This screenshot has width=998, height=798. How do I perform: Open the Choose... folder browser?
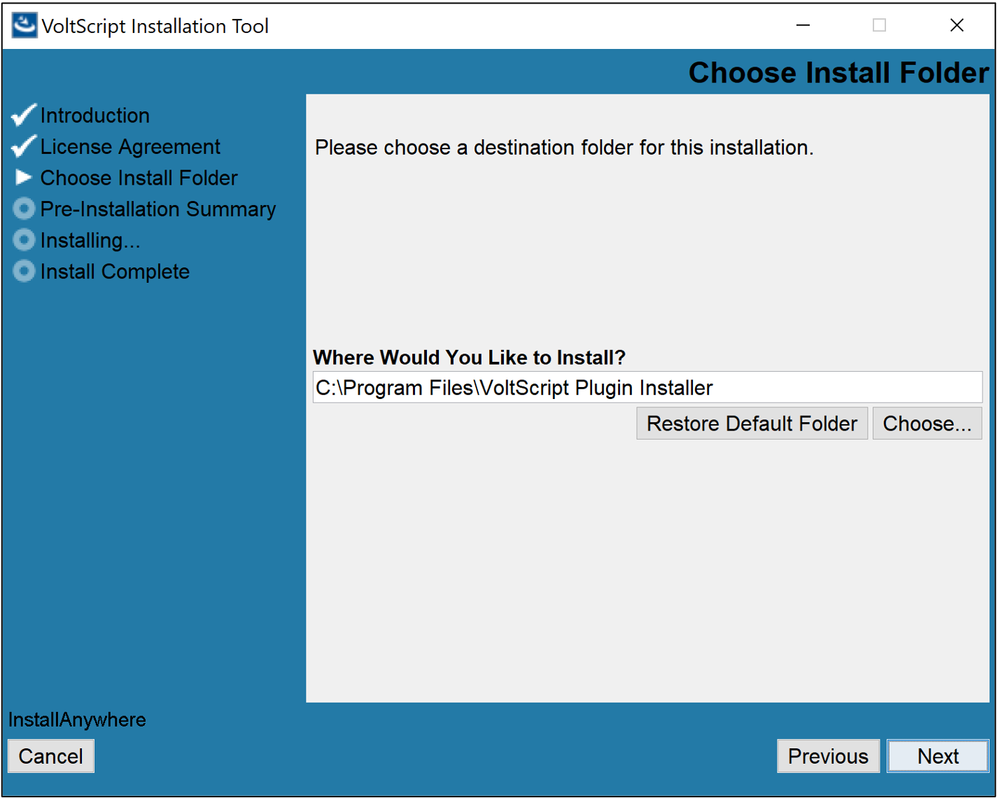(x=927, y=423)
